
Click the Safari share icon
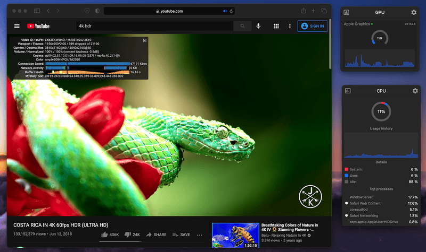(x=304, y=11)
